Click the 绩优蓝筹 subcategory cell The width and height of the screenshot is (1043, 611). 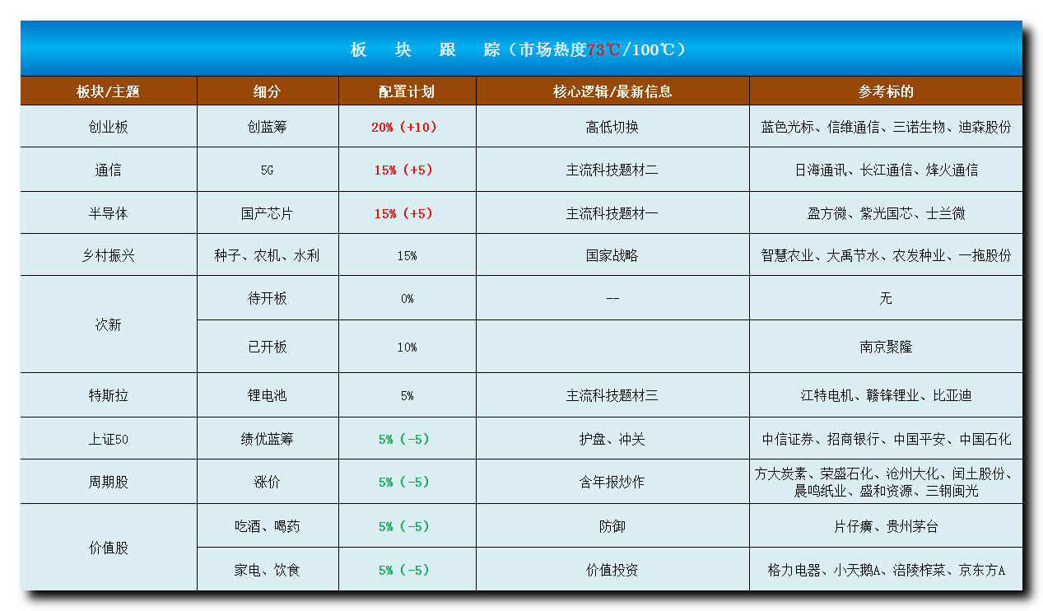pos(268,439)
